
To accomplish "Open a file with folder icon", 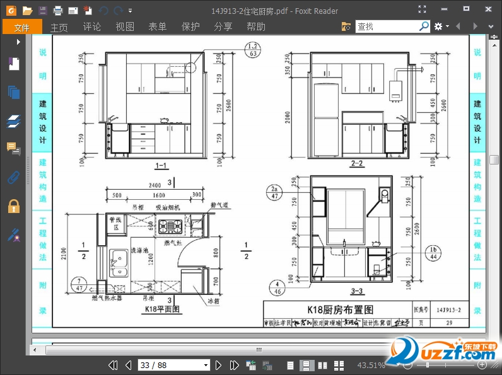I will point(28,11).
